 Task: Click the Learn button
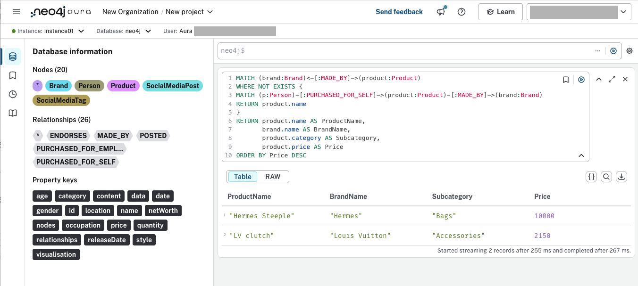[x=501, y=12]
